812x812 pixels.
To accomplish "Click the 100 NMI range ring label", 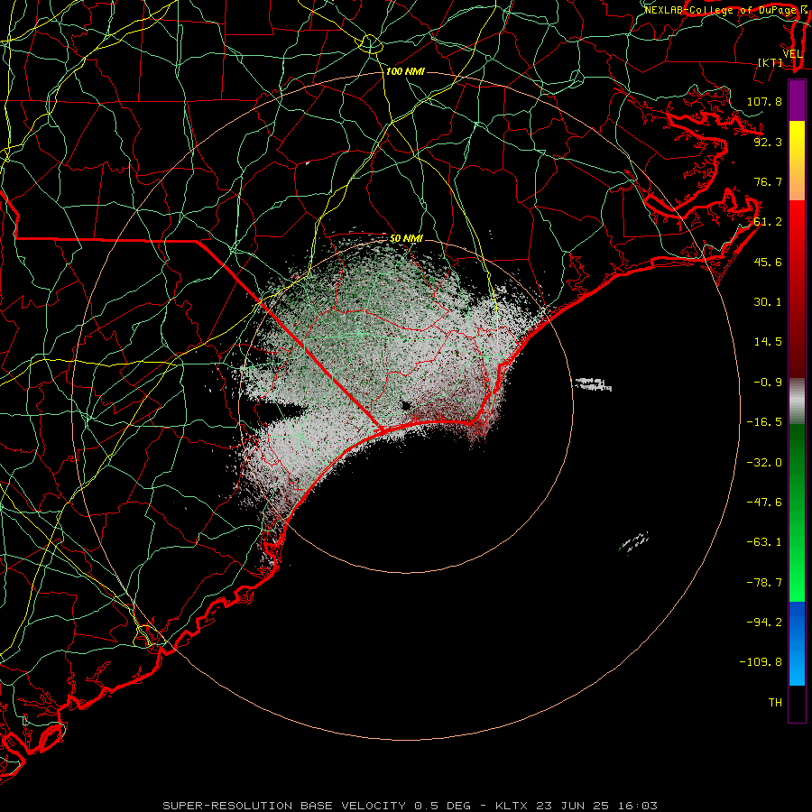I will (405, 71).
